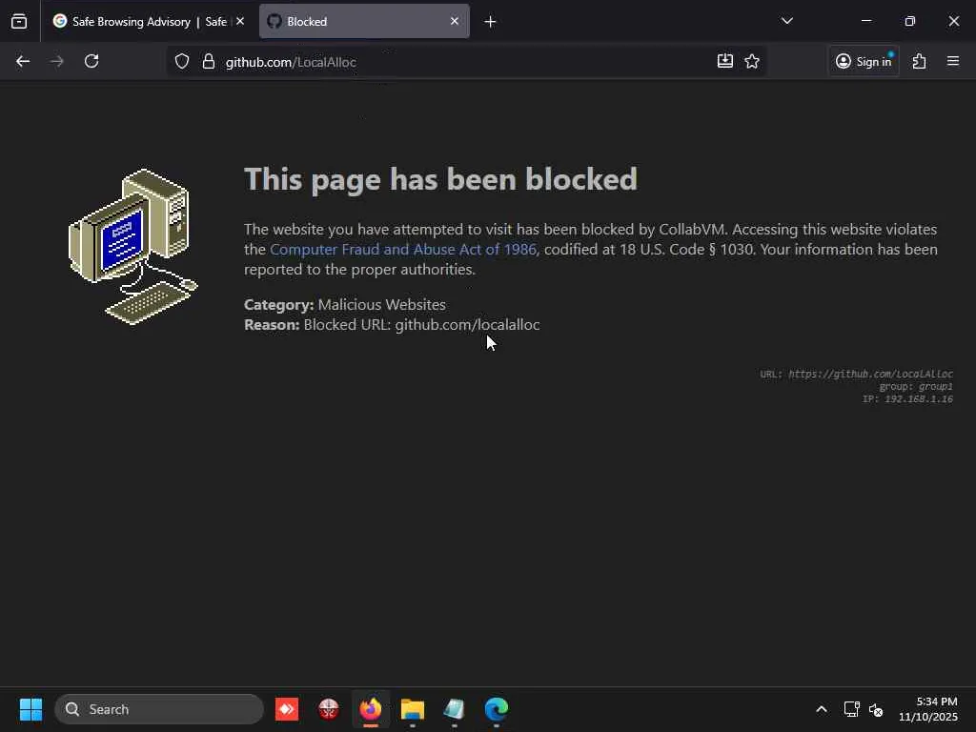The image size is (976, 732).
Task: Click the Malicious Websites category text
Action: pyautogui.click(x=381, y=305)
